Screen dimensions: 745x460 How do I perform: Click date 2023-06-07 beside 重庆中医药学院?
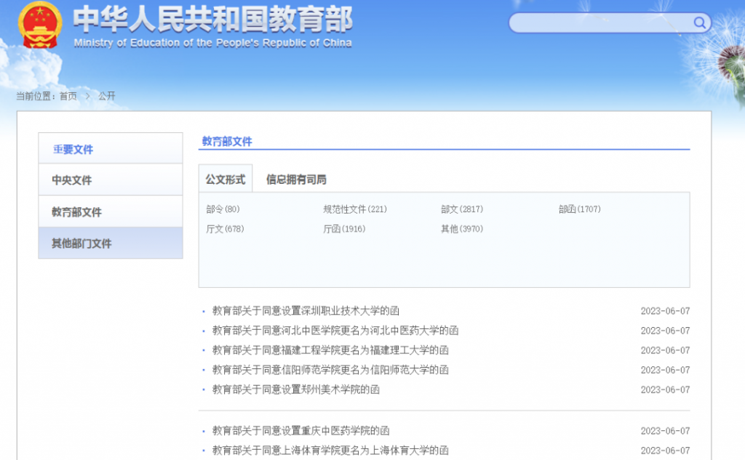coord(665,430)
